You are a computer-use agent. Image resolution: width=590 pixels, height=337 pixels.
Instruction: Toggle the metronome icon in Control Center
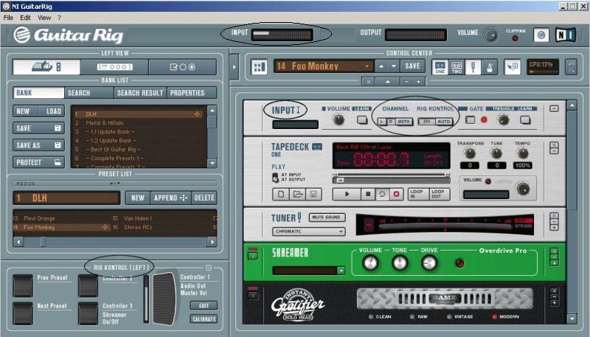coord(489,67)
